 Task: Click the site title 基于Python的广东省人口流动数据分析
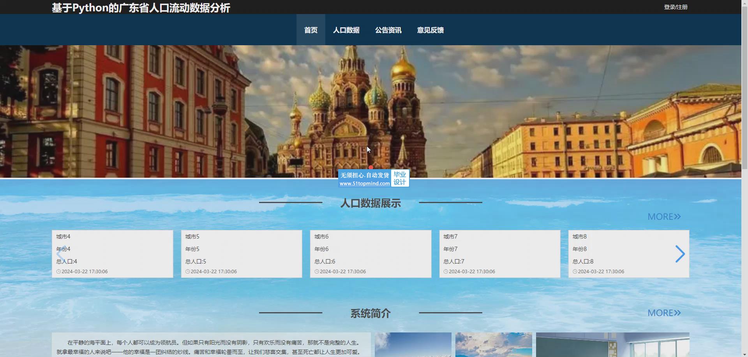141,8
